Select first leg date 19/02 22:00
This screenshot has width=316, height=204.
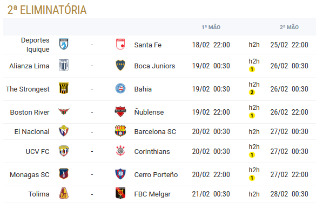click(x=211, y=112)
